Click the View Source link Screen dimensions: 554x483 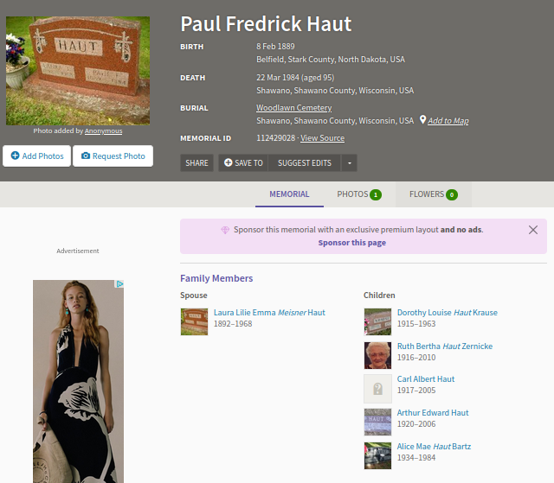click(322, 138)
